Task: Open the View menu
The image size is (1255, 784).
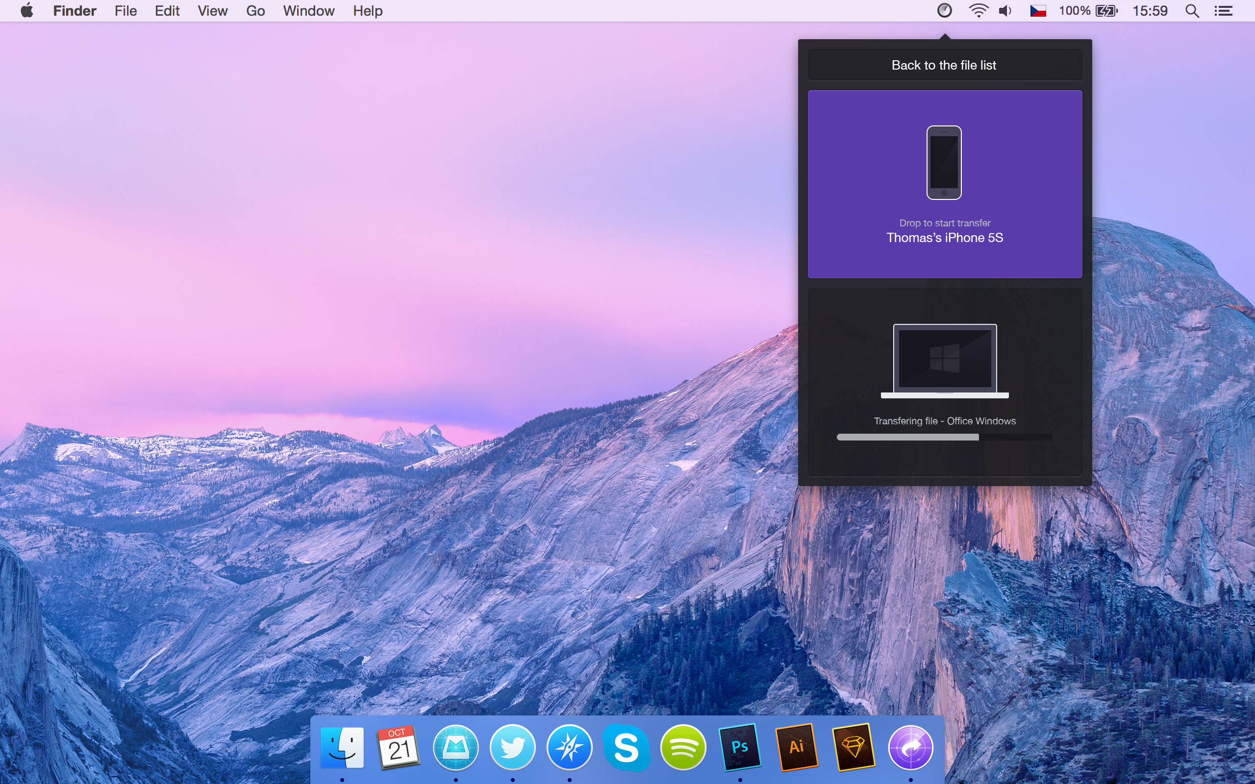Action: point(213,11)
